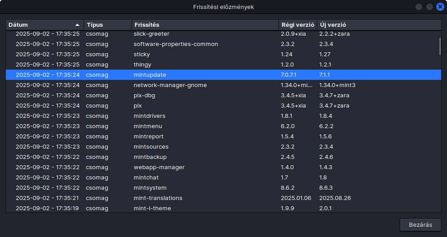Select the webapp-manager entry

223,167
